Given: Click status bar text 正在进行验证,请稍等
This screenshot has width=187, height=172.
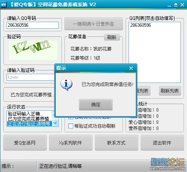Looking at the screenshot, I should (61, 166).
